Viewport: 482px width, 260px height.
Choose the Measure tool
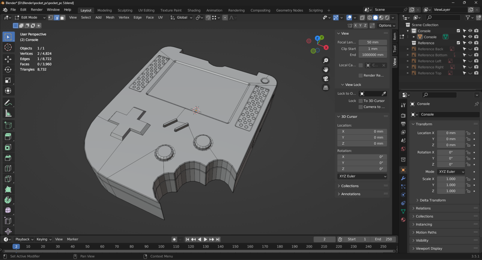coord(8,113)
